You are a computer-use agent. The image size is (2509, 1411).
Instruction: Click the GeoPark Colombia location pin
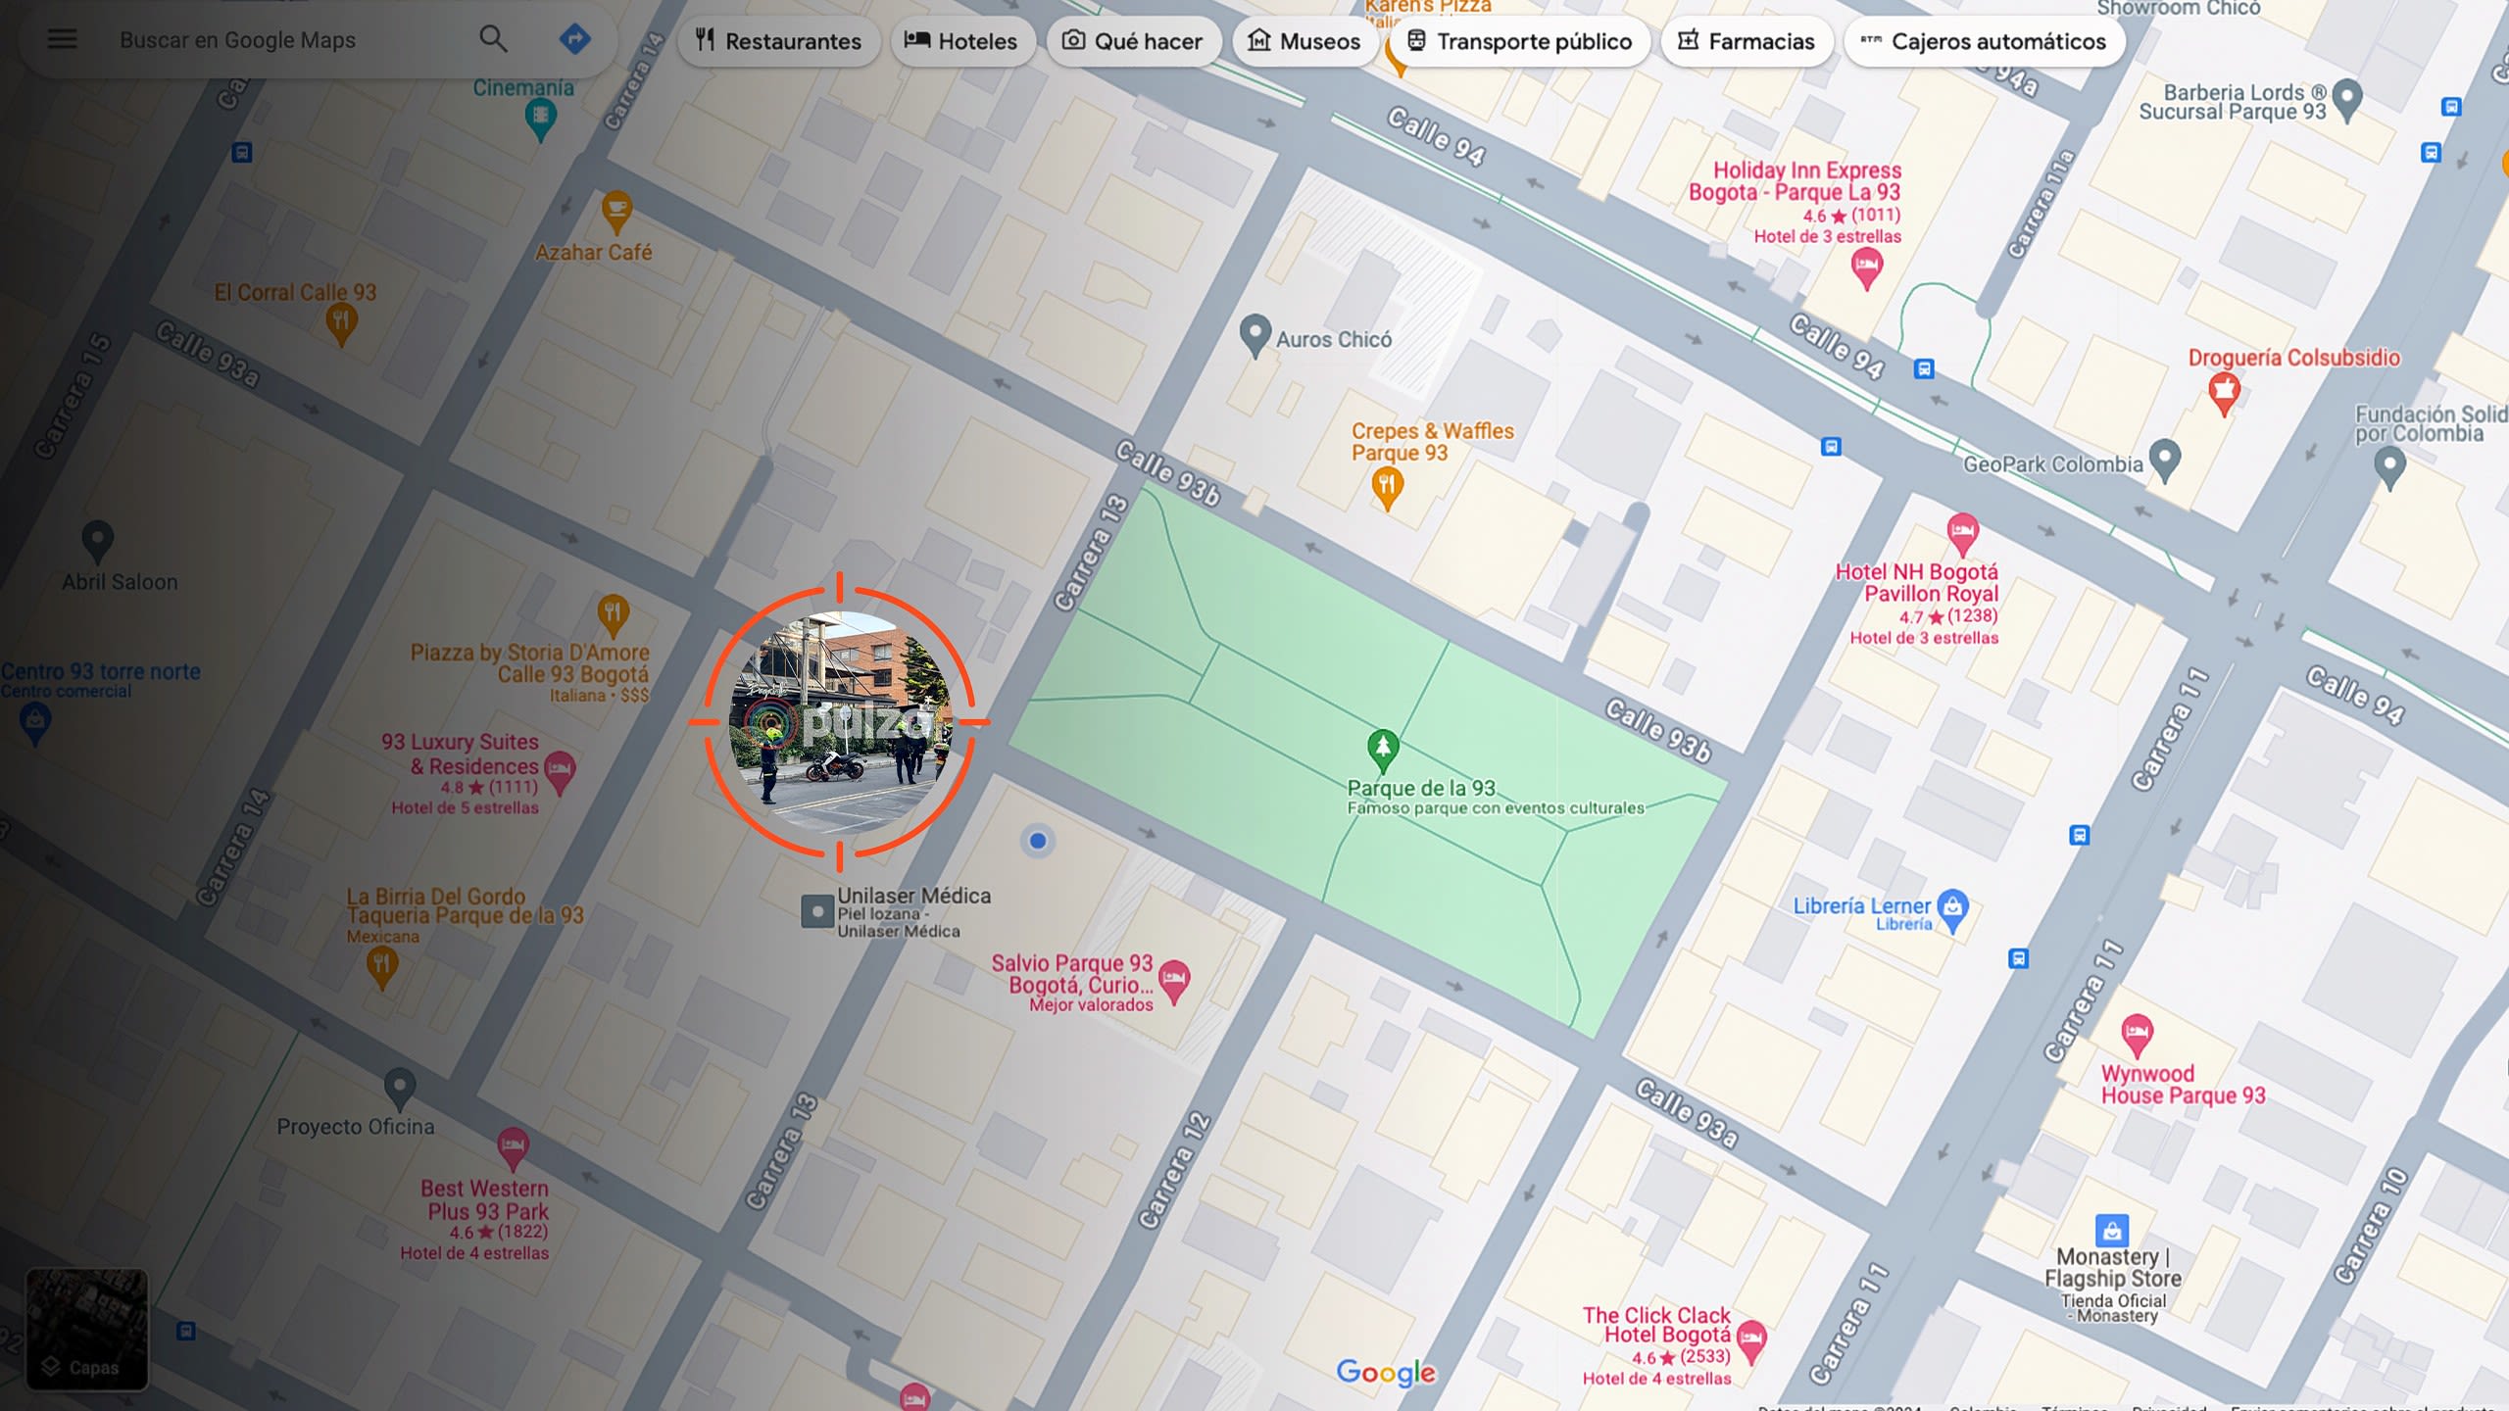[2165, 459]
